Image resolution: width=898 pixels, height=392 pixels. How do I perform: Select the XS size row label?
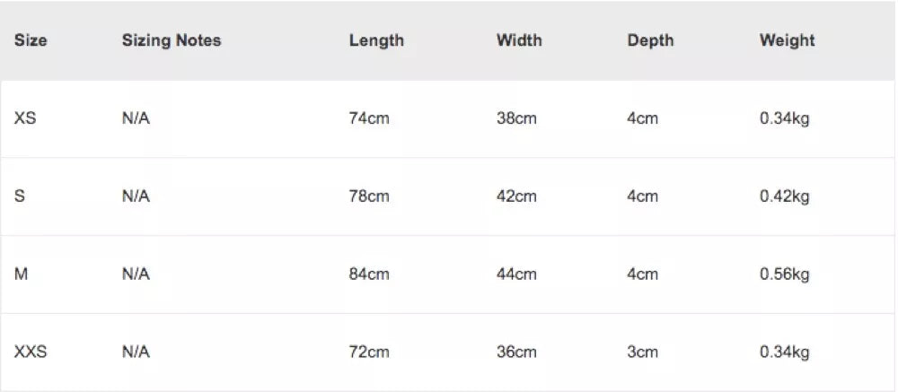[25, 118]
